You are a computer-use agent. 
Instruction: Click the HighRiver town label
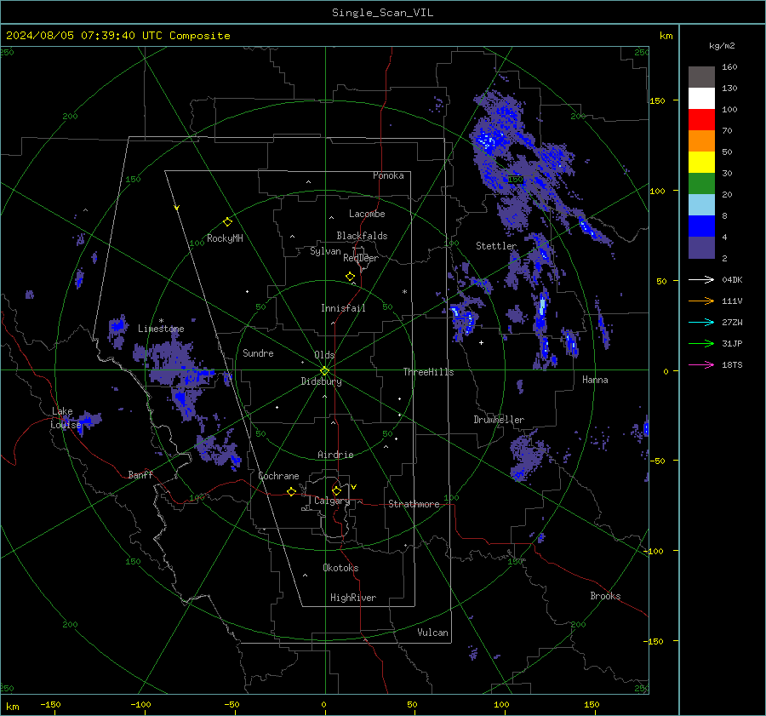pyautogui.click(x=353, y=598)
